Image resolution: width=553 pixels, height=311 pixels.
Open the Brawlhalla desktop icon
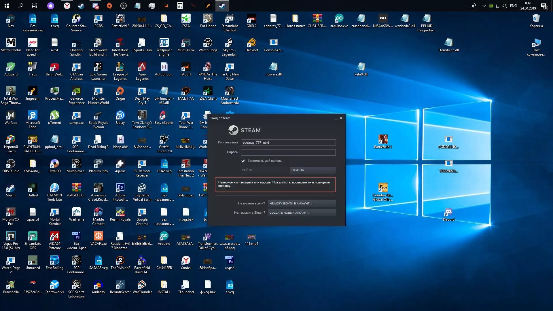pyautogui.click(x=11, y=287)
